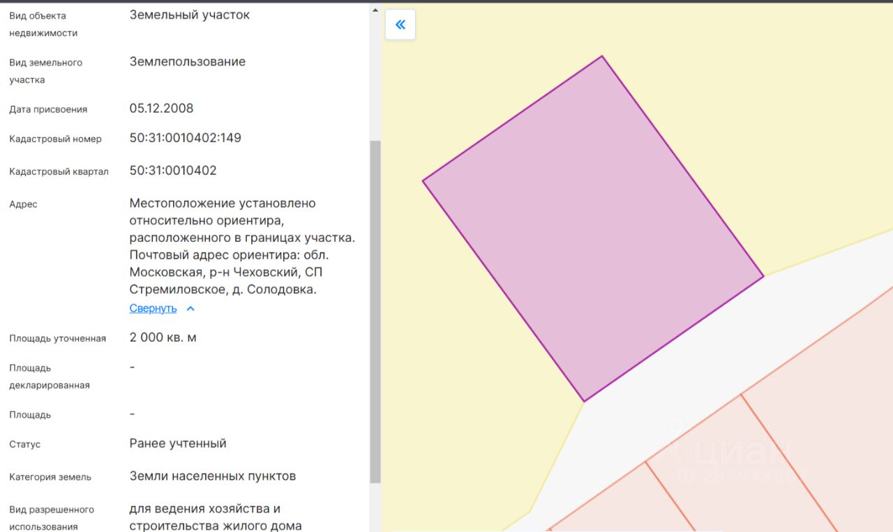Click the info panel's vertical scrollbar thumb
This screenshot has height=532, width=893.
375,310
